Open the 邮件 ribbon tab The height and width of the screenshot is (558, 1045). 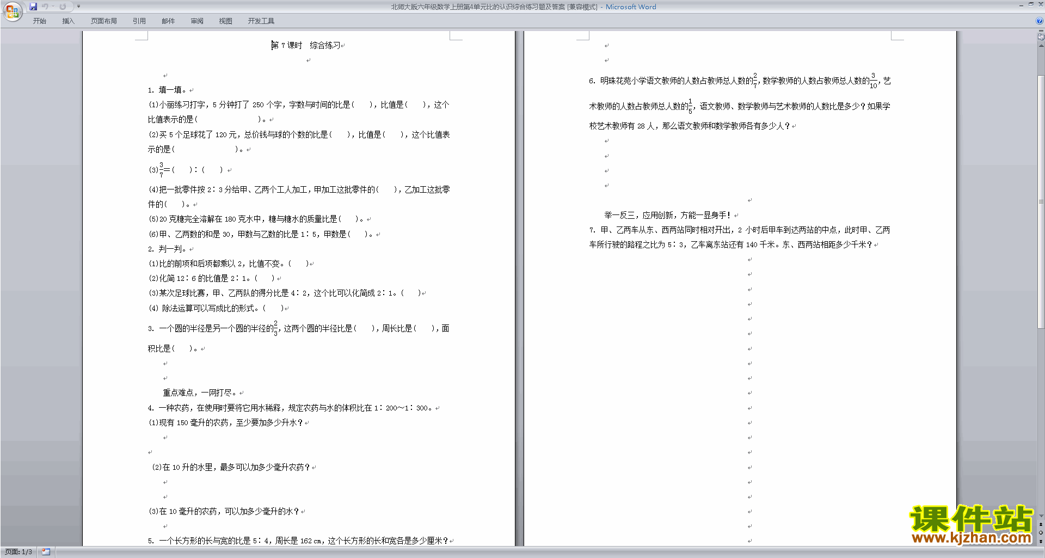(168, 21)
